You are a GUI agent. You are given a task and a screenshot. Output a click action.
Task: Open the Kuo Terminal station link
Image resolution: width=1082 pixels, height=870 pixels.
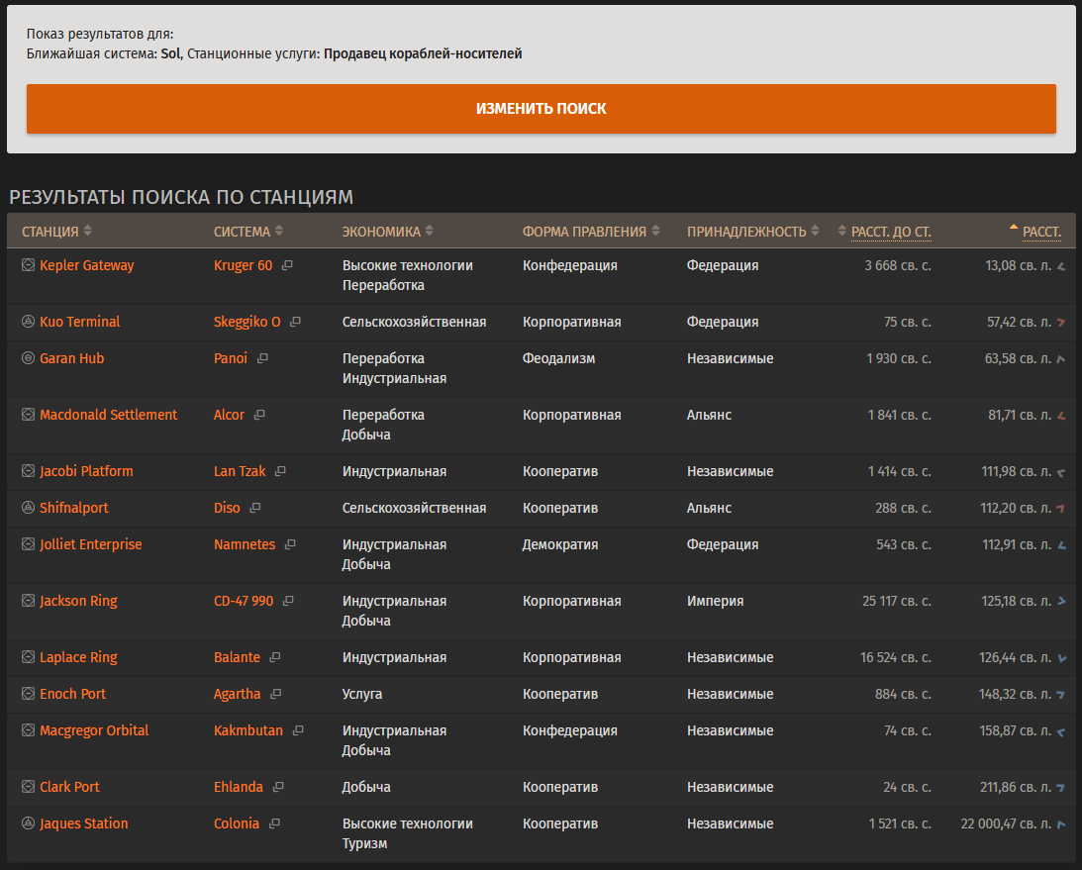pyautogui.click(x=80, y=322)
